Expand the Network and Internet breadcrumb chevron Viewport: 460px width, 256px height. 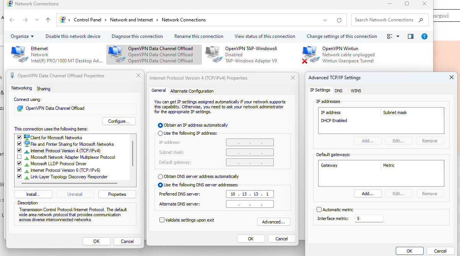pos(158,20)
